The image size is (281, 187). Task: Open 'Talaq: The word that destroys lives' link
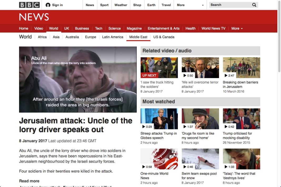(x=239, y=176)
